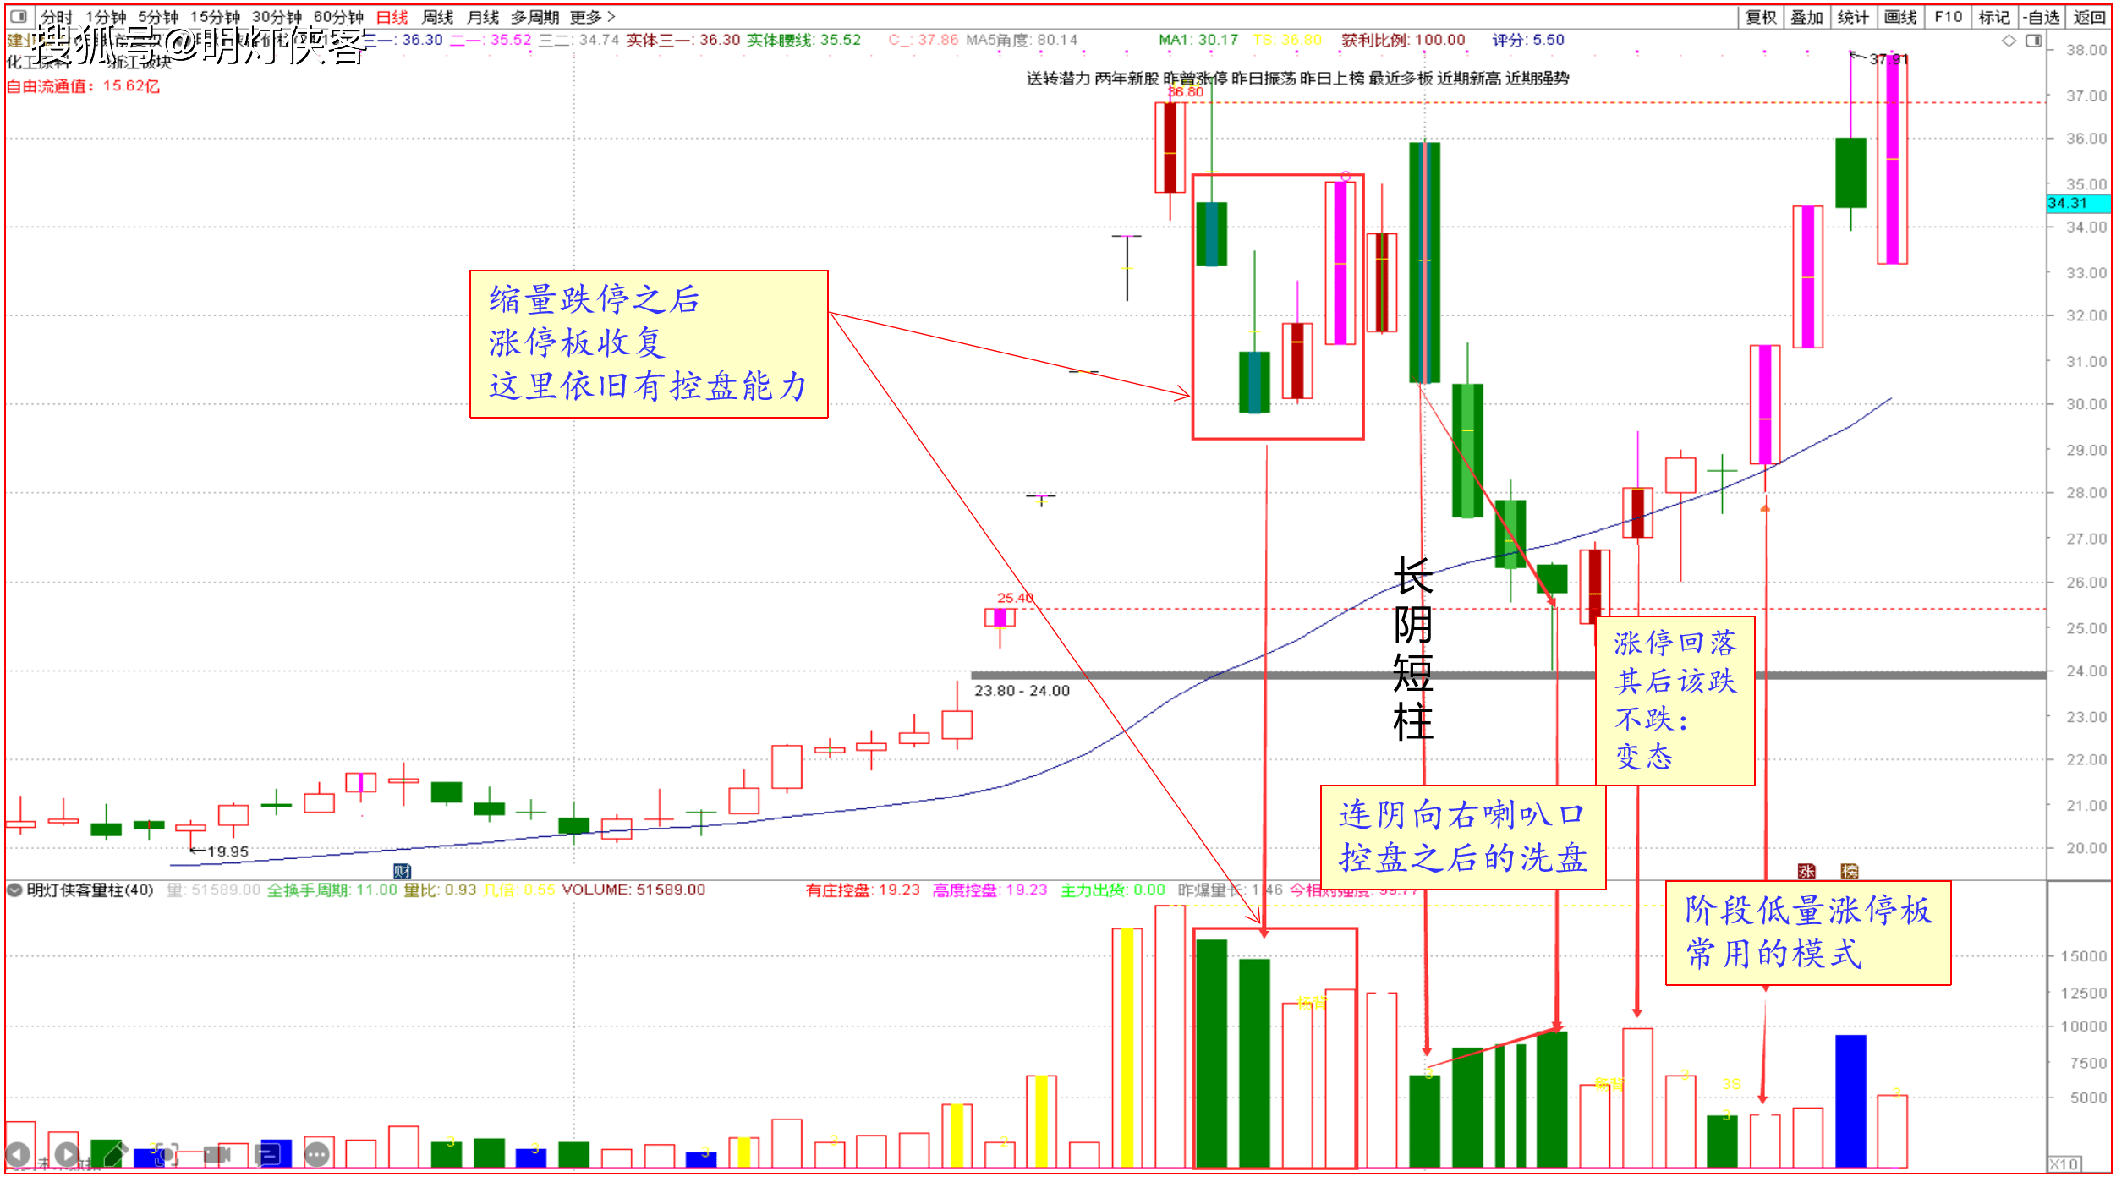Click the 标记 mark button
Image resolution: width=2116 pixels, height=1177 pixels.
coord(1994,17)
